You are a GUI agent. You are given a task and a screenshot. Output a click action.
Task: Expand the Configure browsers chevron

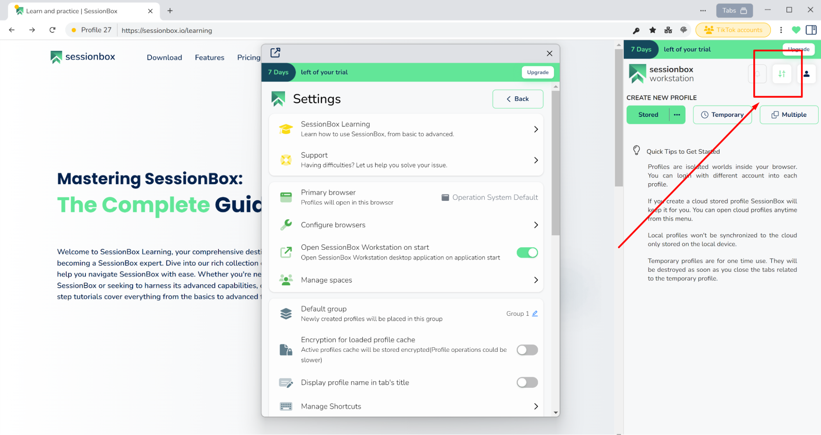pyautogui.click(x=536, y=225)
